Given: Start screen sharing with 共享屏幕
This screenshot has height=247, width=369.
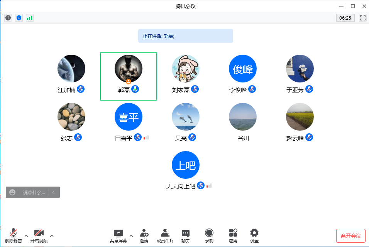Looking at the screenshot, I should click(x=118, y=236).
